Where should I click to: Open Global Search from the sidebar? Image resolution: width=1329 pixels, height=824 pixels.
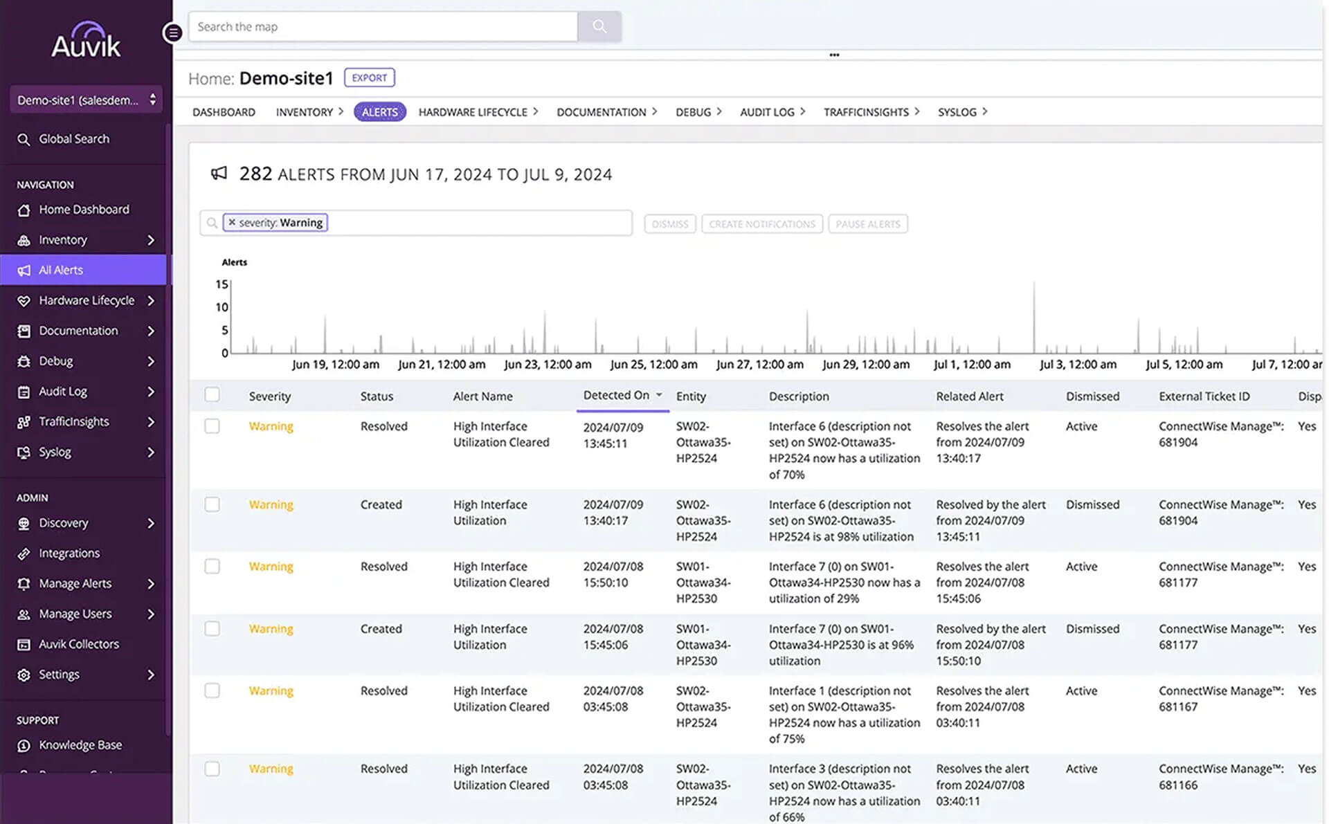point(73,139)
